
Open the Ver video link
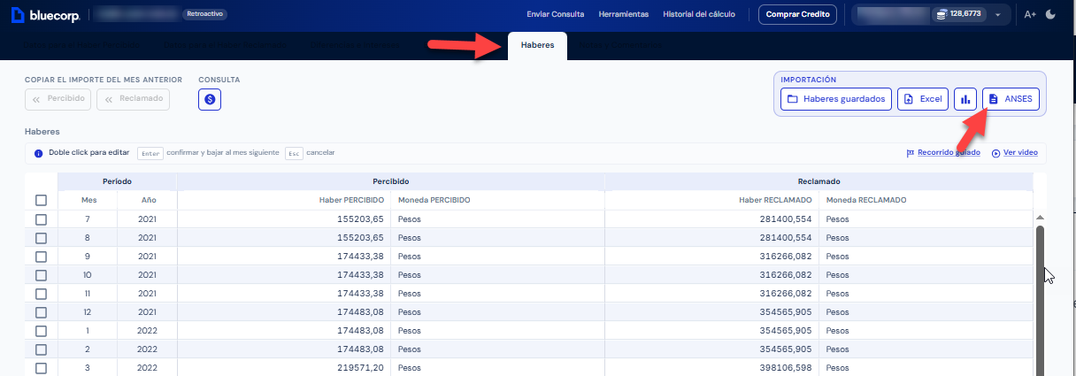click(1014, 153)
